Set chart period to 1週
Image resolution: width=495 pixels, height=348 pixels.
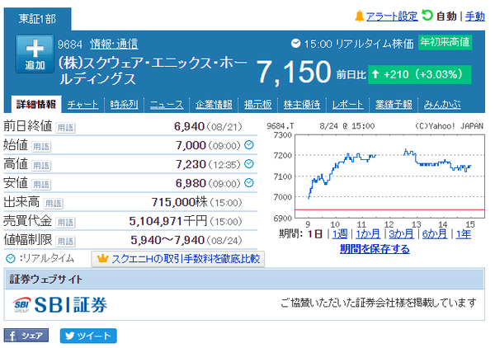[340, 234]
